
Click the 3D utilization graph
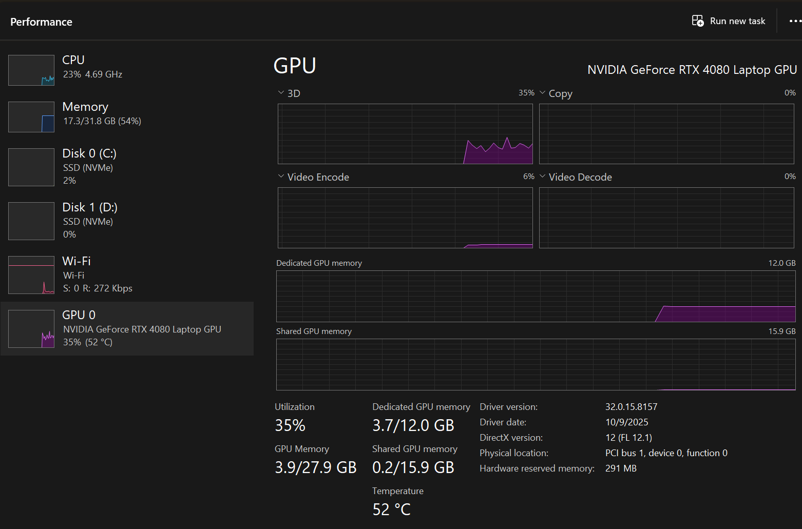405,134
